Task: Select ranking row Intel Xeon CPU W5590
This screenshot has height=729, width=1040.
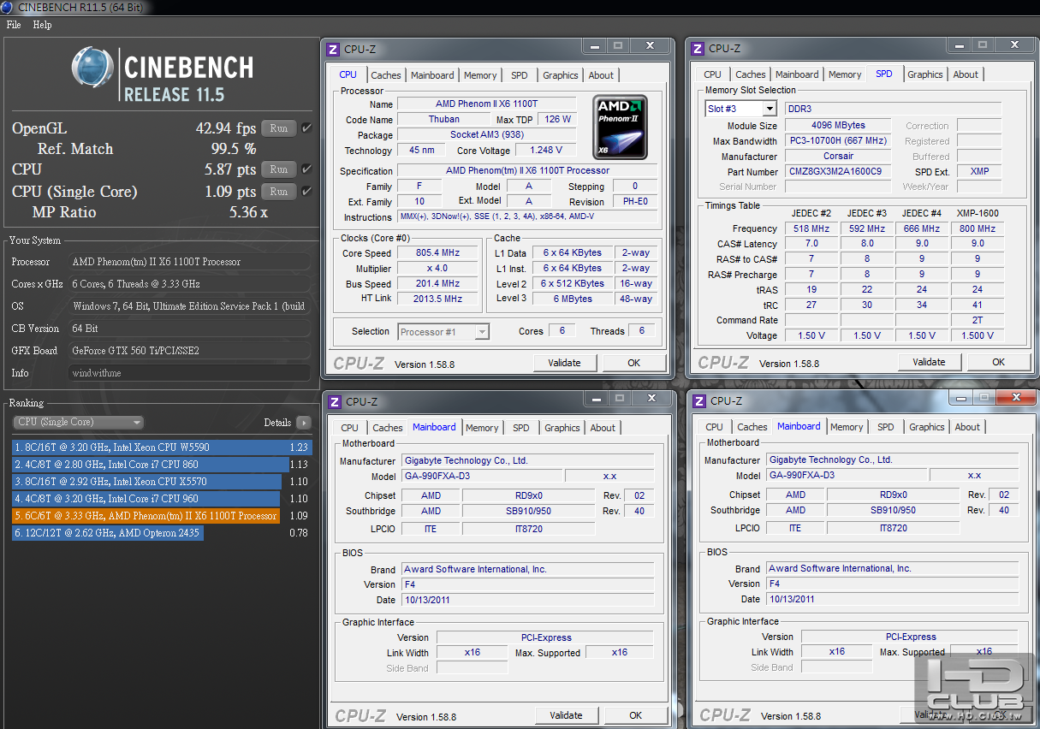Action: [162, 447]
